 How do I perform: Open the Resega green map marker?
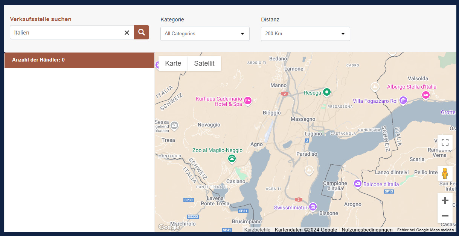[x=327, y=92]
